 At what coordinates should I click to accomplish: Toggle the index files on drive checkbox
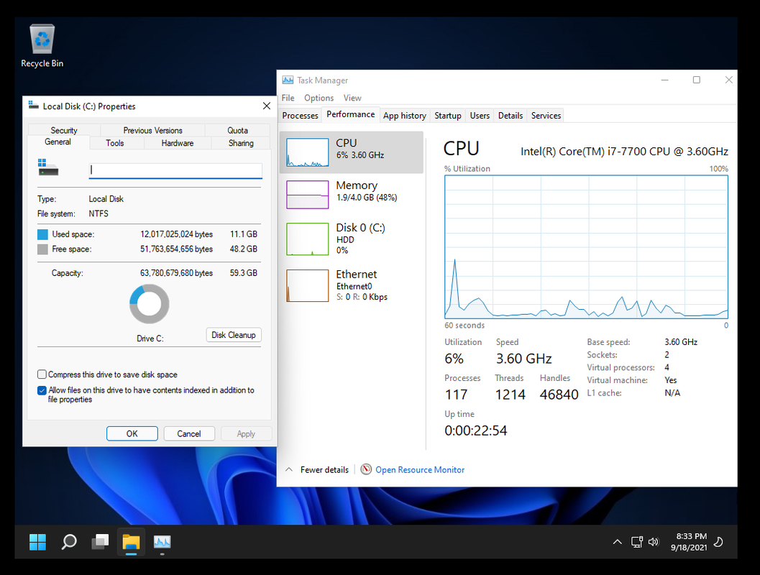(42, 390)
